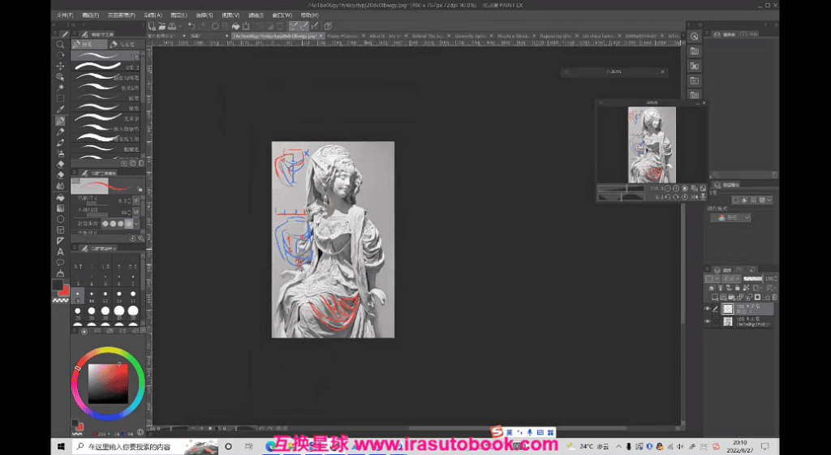
Task: Expand the anti-aliasing options dropdown
Action: point(136,223)
